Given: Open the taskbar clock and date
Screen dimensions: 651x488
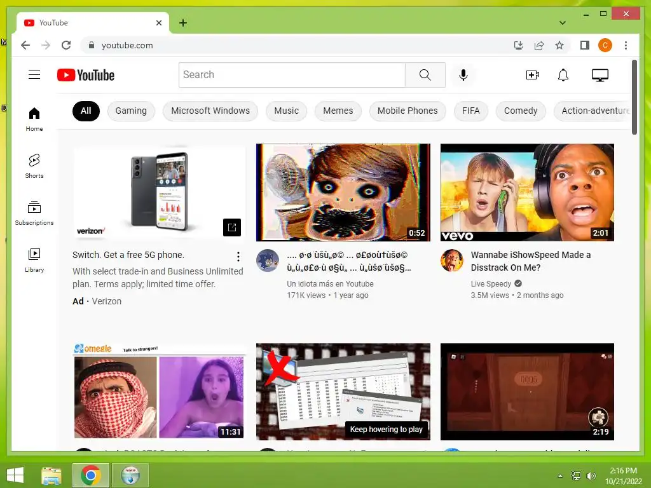Looking at the screenshot, I should pyautogui.click(x=623, y=476).
